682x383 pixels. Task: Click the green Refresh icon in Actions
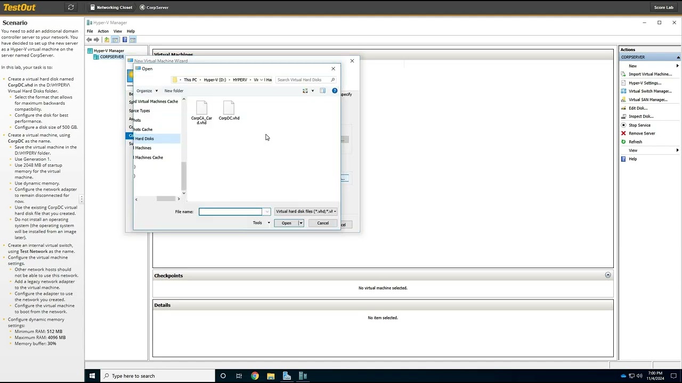623,142
